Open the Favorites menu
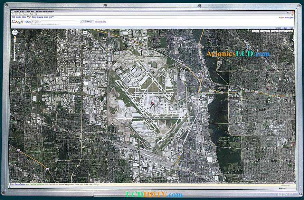 26,14
